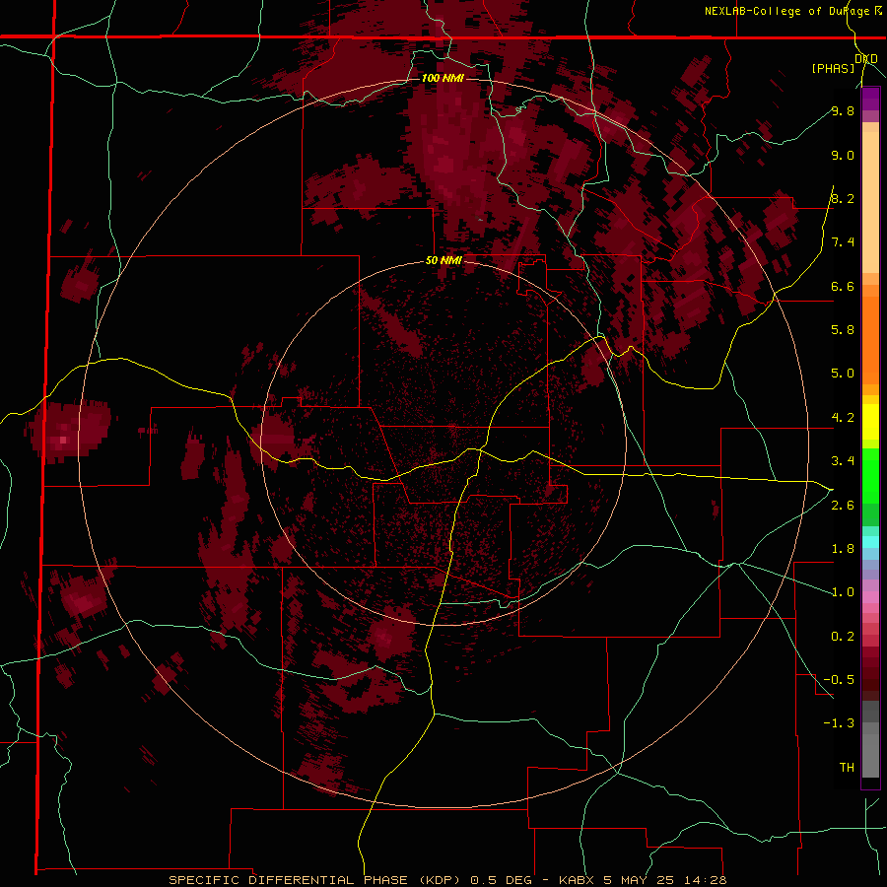Click the 3.4 legend value
This screenshot has width=887, height=887.
pos(843,461)
